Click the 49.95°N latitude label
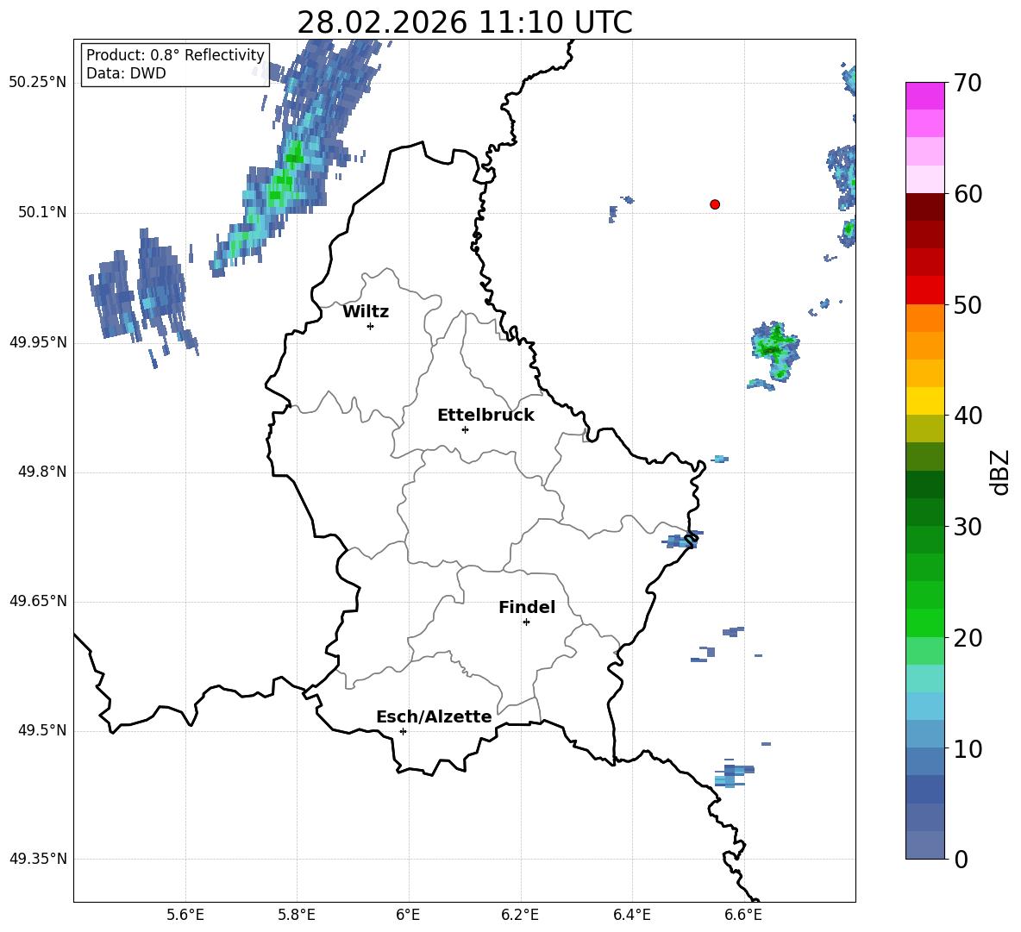This screenshot has width=1021, height=932. point(38,342)
